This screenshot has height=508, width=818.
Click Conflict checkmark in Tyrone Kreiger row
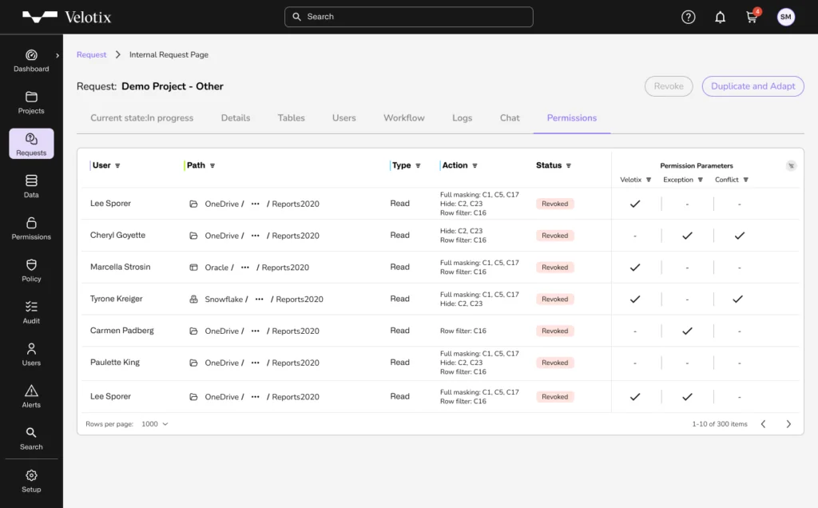pyautogui.click(x=737, y=300)
